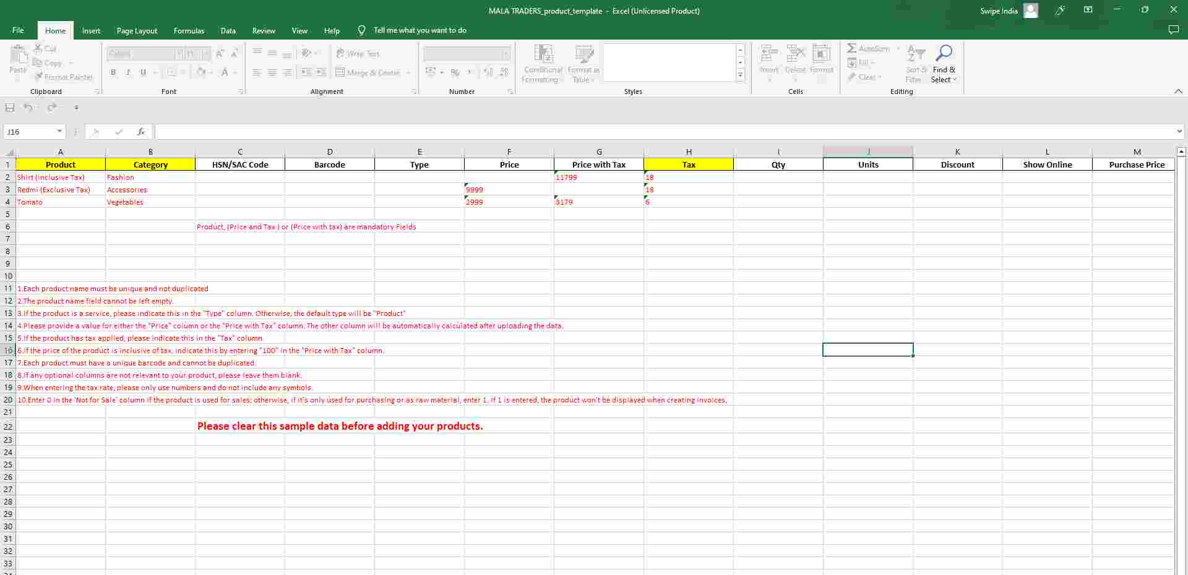Toggle Middle Align
Screen dimensions: 1188x575
(272, 54)
